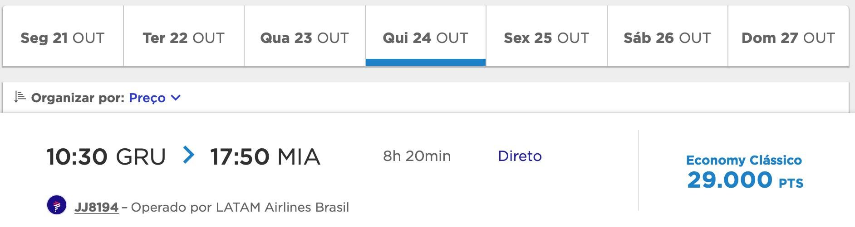
Task: Open the Sex 25 OUT date tab
Action: [x=546, y=38]
